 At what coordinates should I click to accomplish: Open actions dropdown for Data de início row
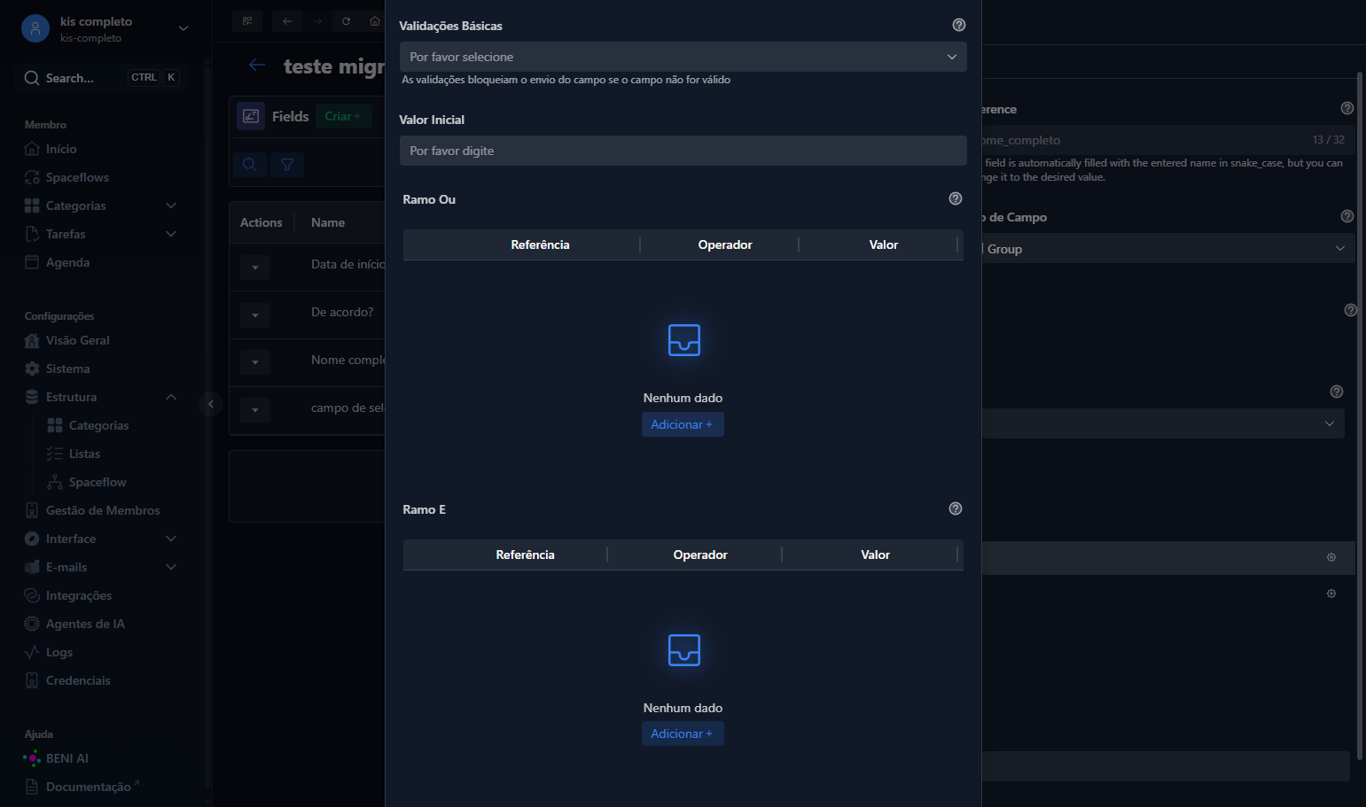click(x=255, y=267)
